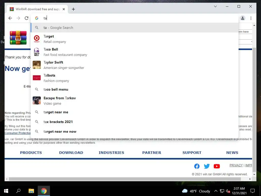The image size is (261, 196).
Task: Open the WinRAR Facebook page icon
Action: click(x=197, y=166)
